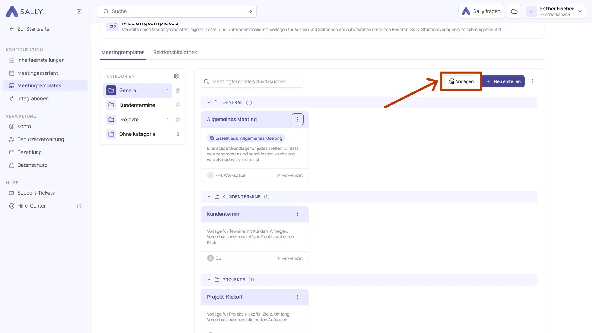This screenshot has height=333, width=592.
Task: Focus the Suche search field
Action: 177,11
